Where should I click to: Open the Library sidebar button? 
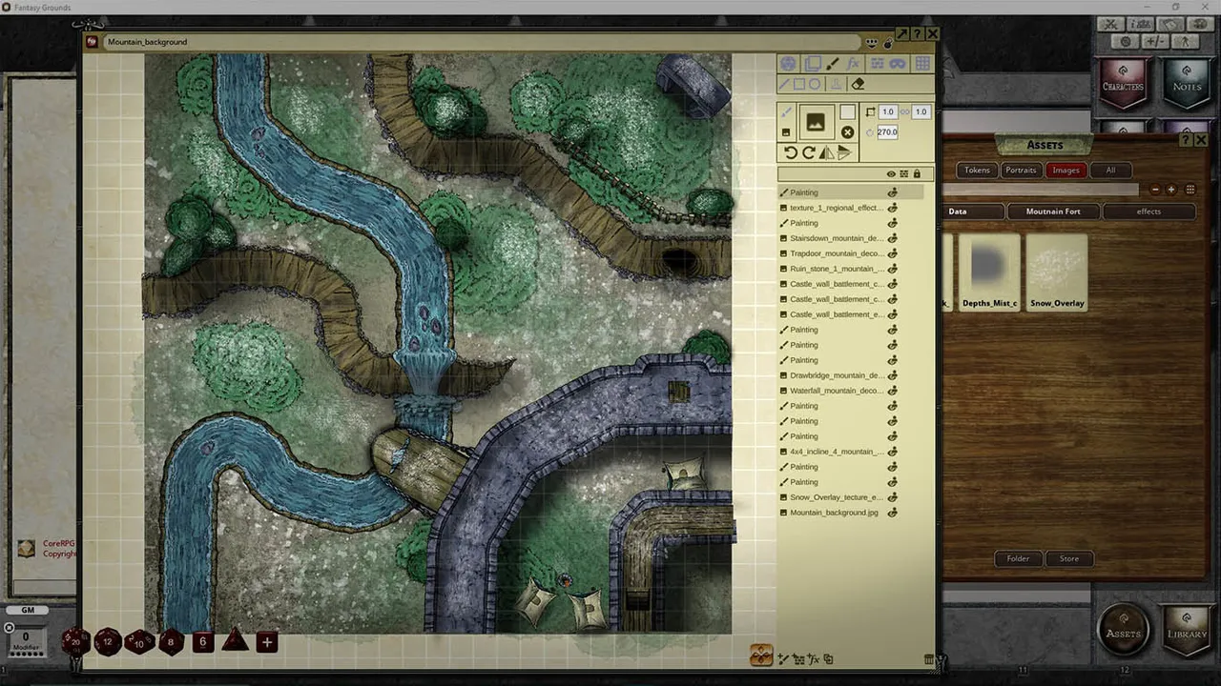[x=1187, y=630]
